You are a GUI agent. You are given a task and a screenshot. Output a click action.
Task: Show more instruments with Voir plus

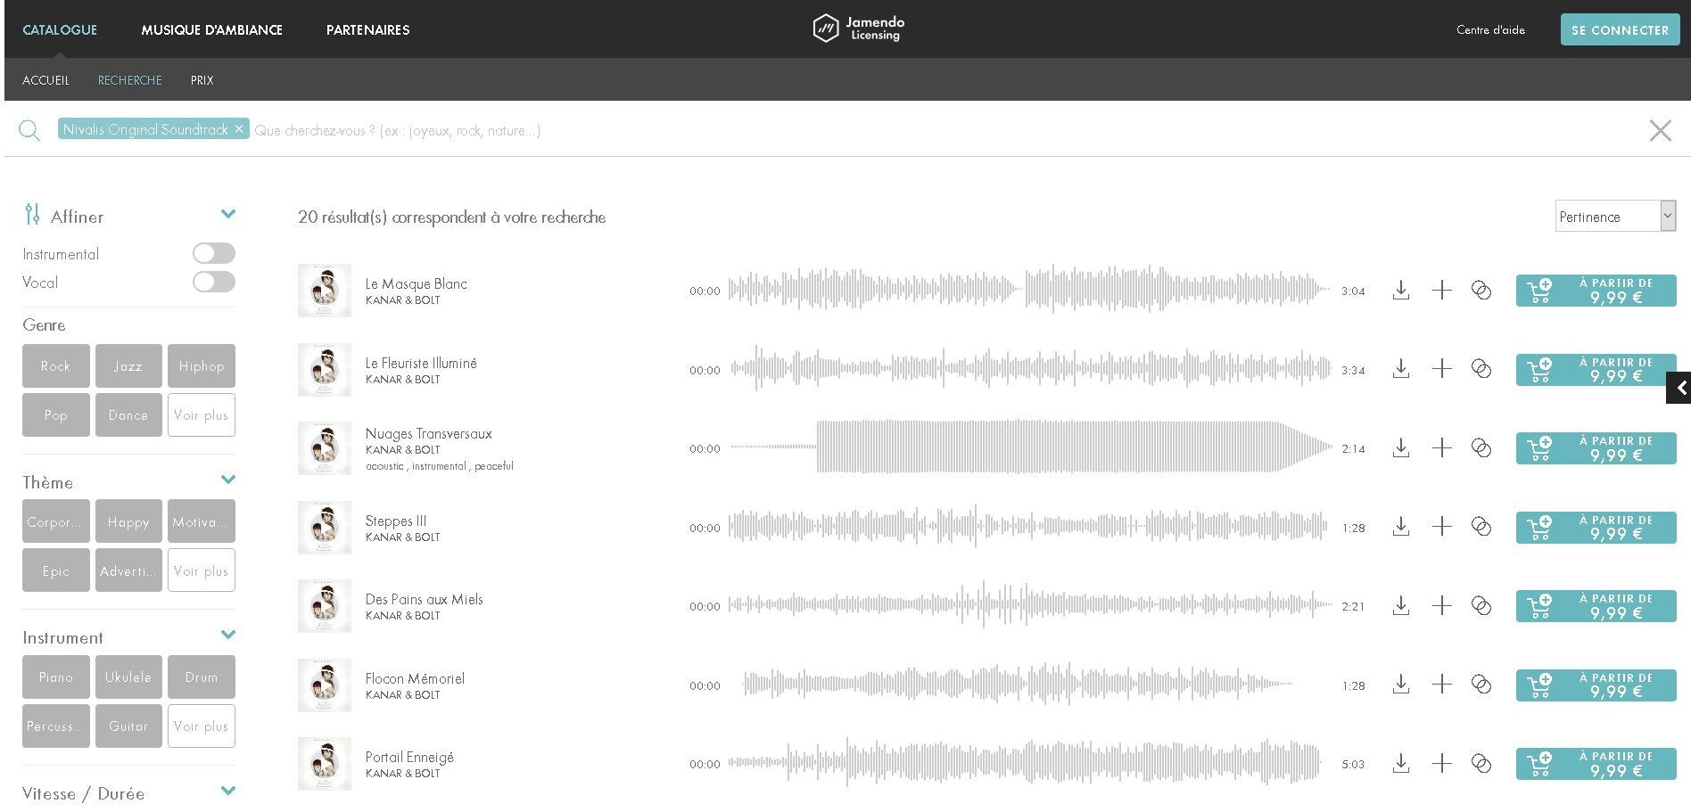tap(202, 726)
